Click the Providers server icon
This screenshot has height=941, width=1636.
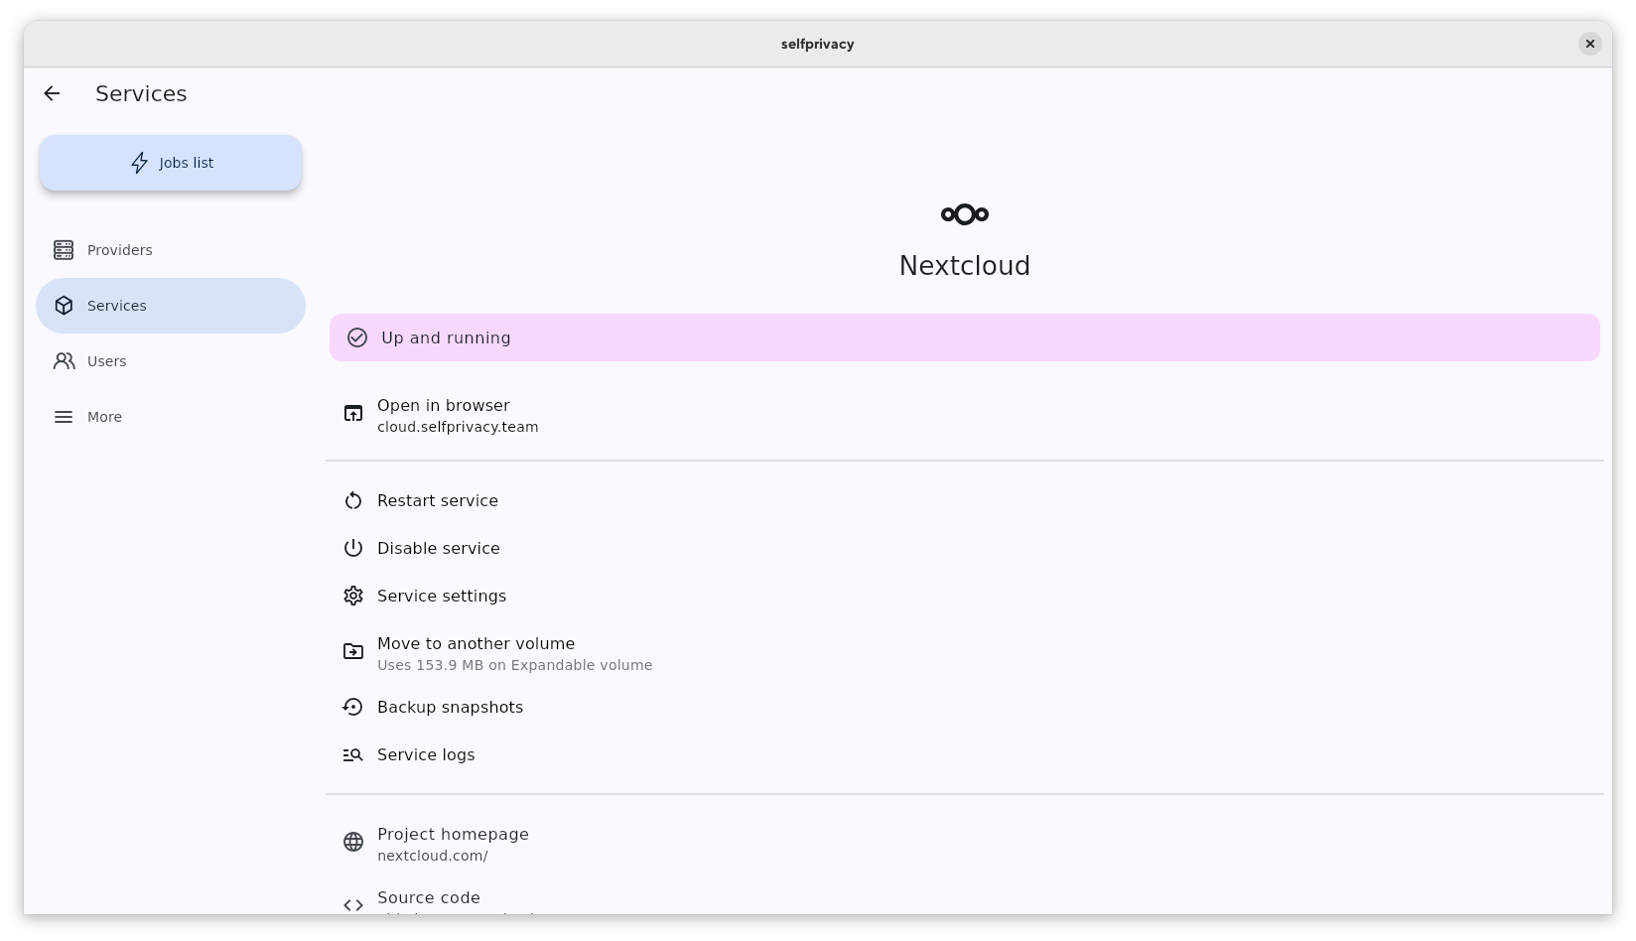pyautogui.click(x=64, y=250)
